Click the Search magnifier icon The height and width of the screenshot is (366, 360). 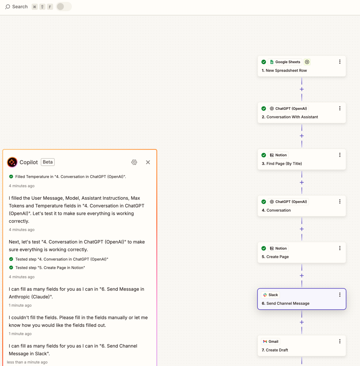pos(8,7)
